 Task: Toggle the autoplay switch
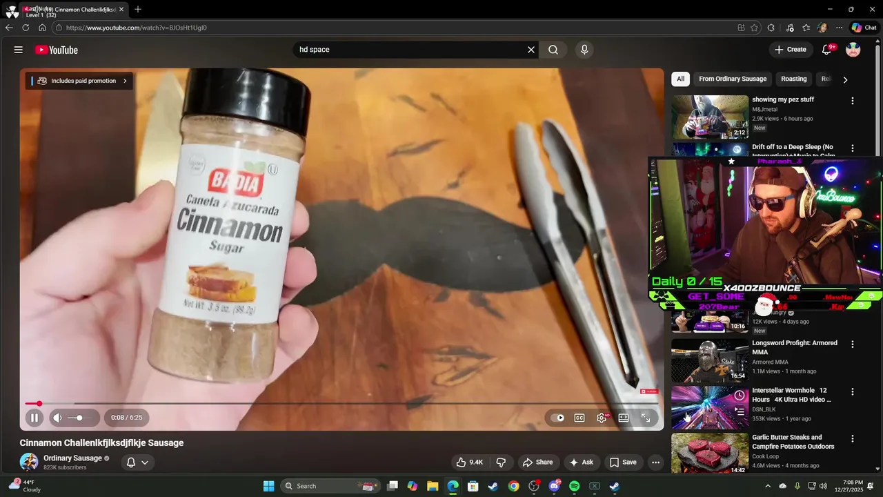pos(557,418)
